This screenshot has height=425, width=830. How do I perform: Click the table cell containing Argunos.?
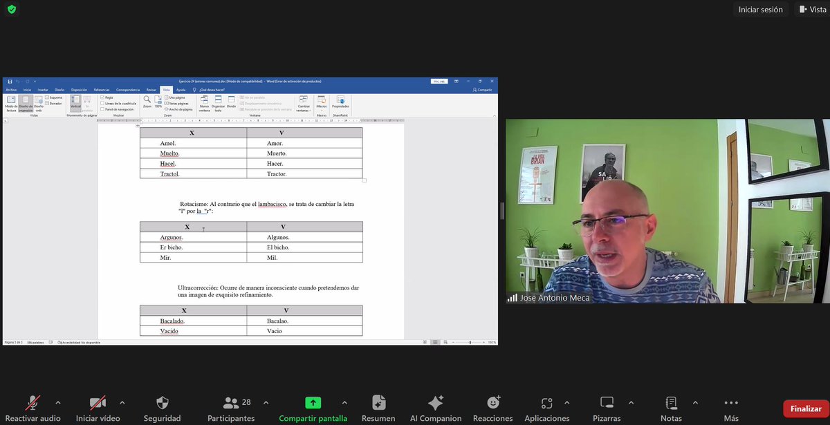point(193,237)
